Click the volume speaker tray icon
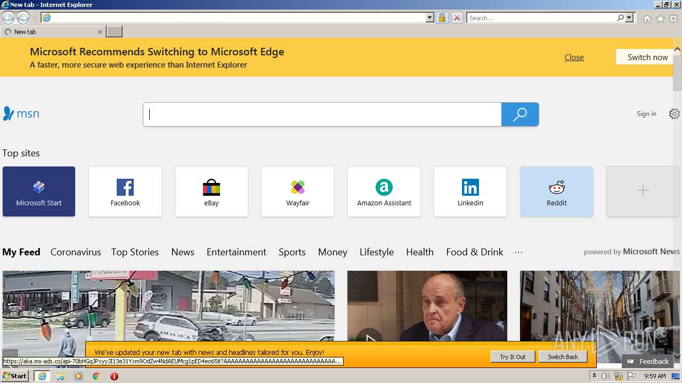Screen dimensions: 682x383 coord(606,376)
